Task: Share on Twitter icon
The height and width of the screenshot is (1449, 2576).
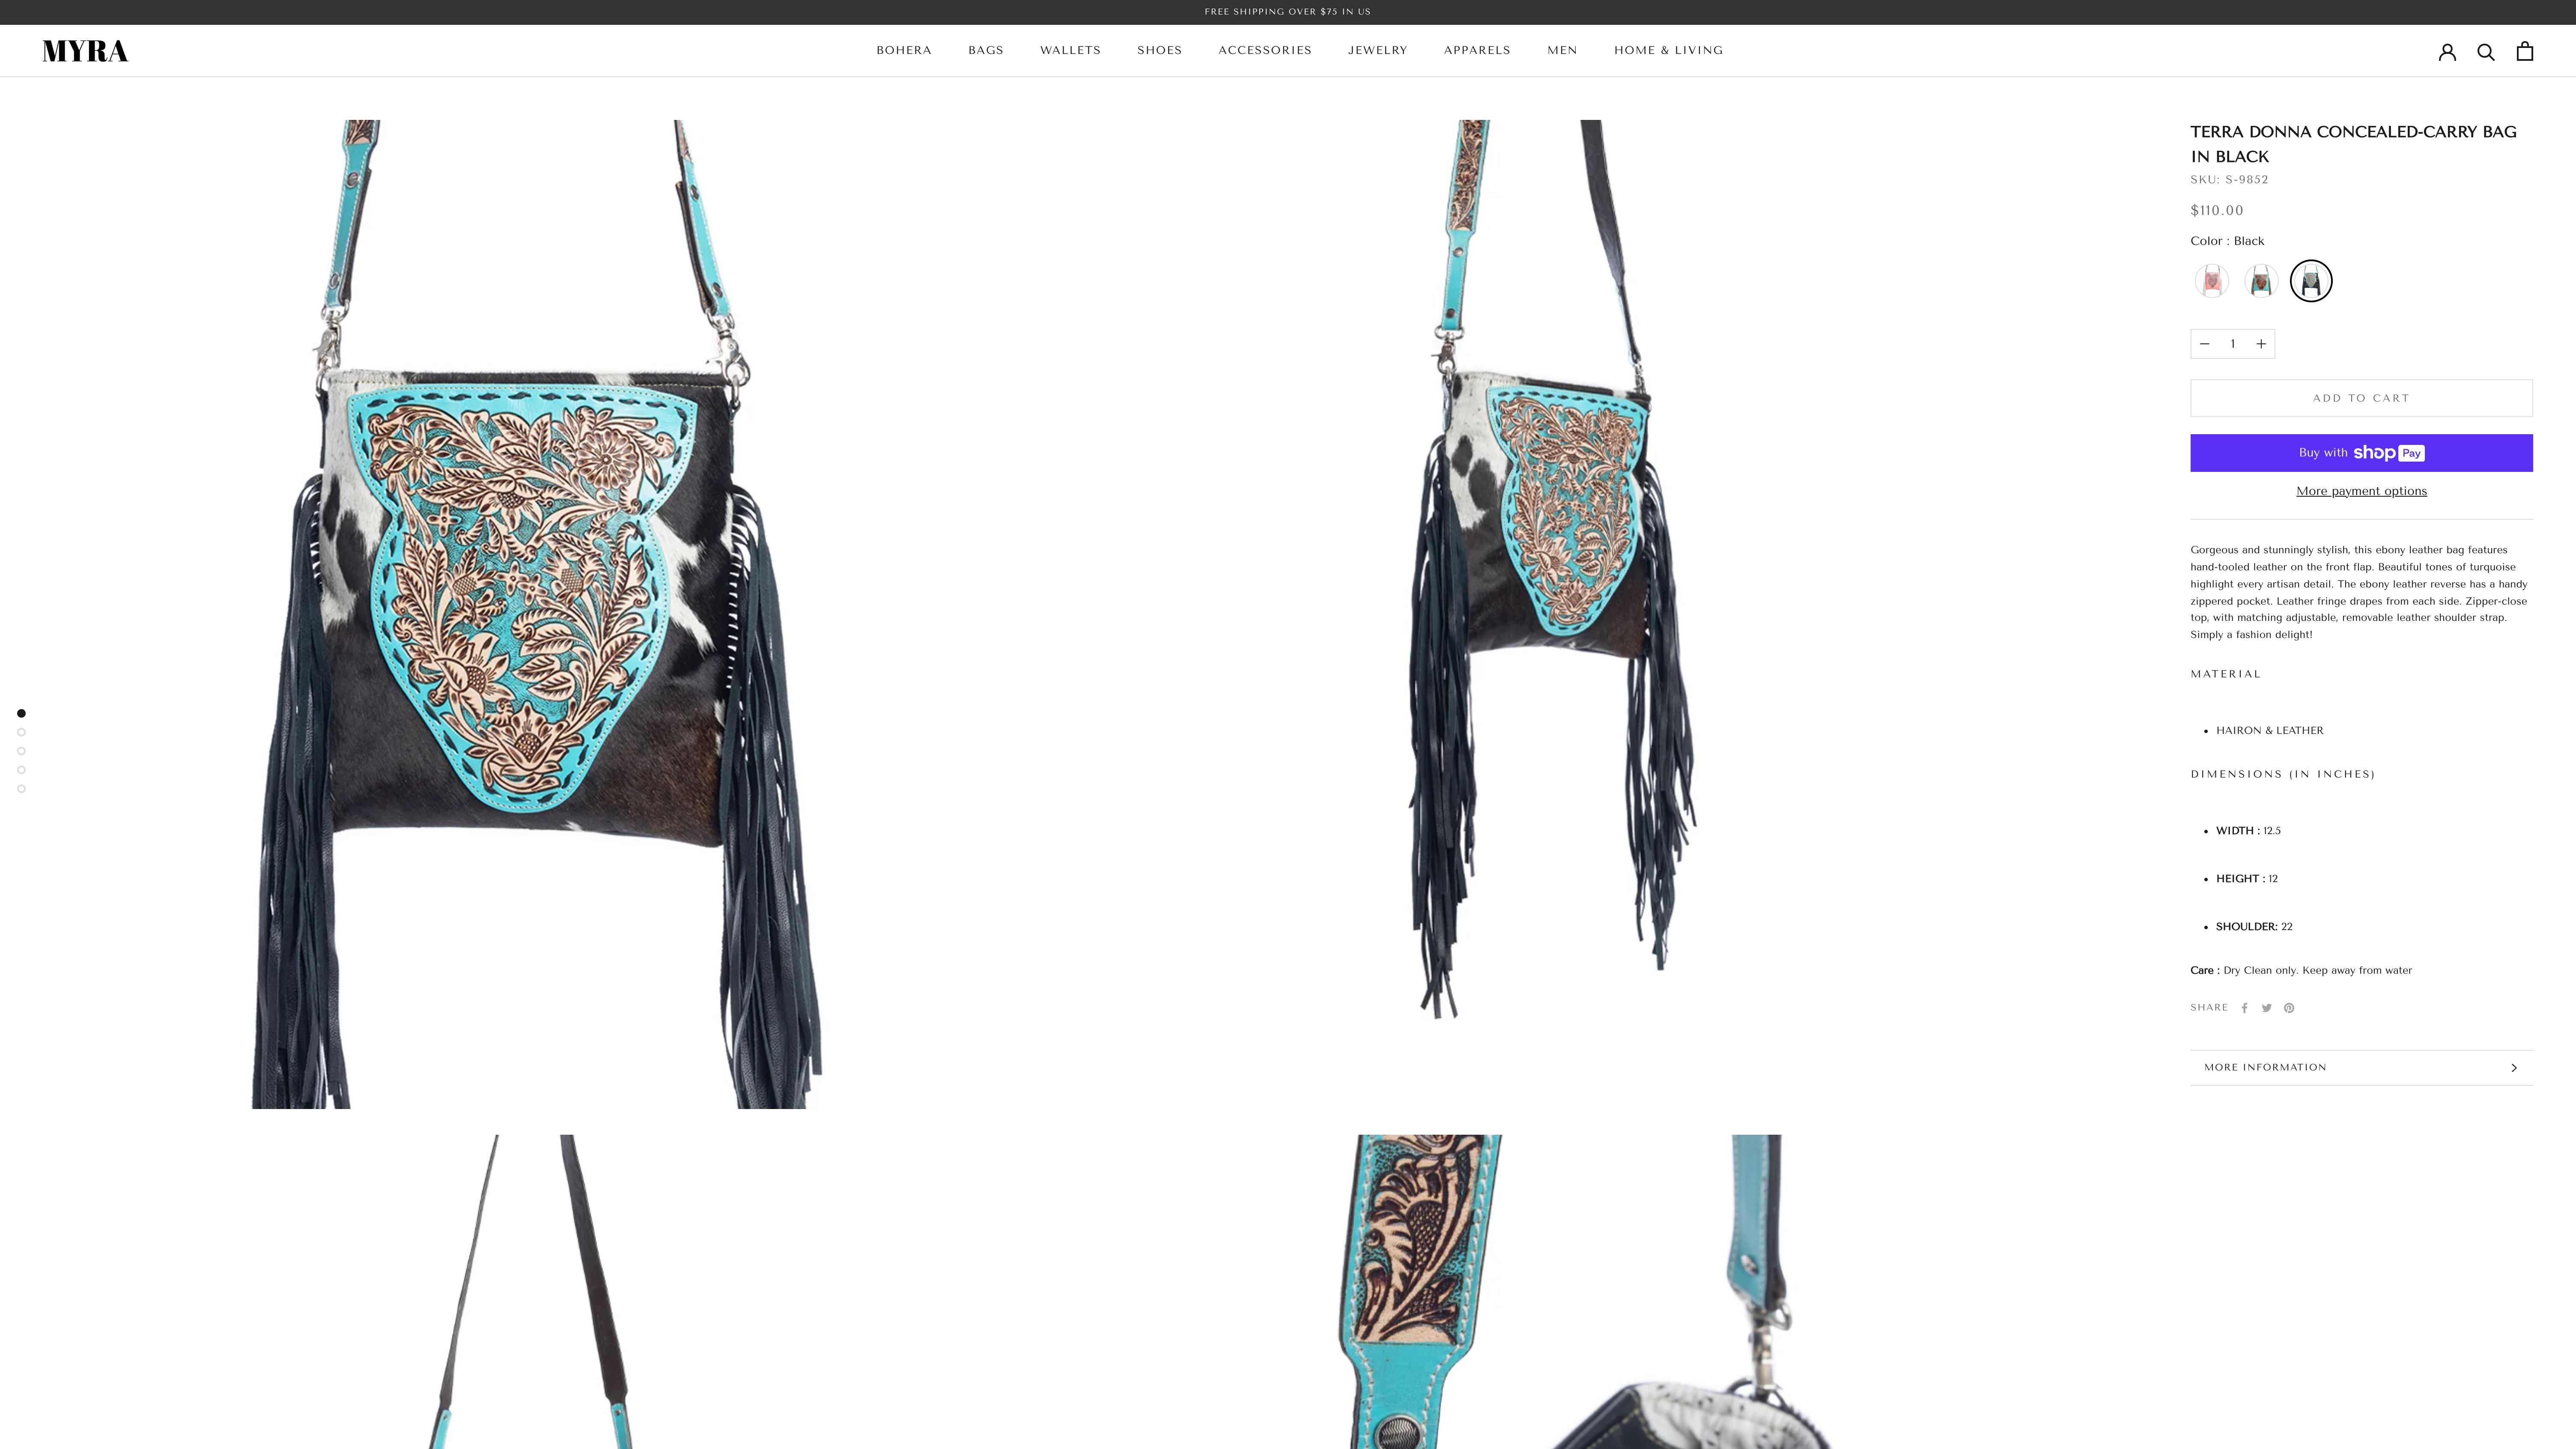Action: pos(2266,1008)
